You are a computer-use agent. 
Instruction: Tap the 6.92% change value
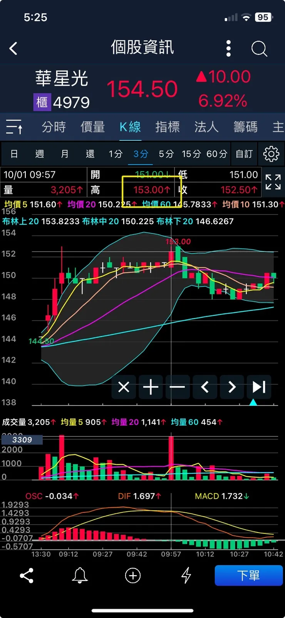coord(223,101)
